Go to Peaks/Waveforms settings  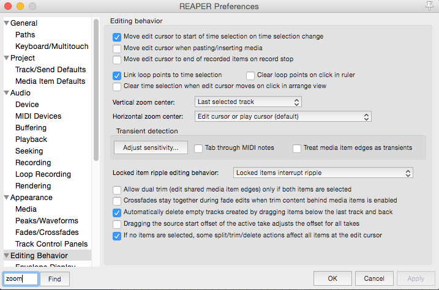pyautogui.click(x=47, y=221)
